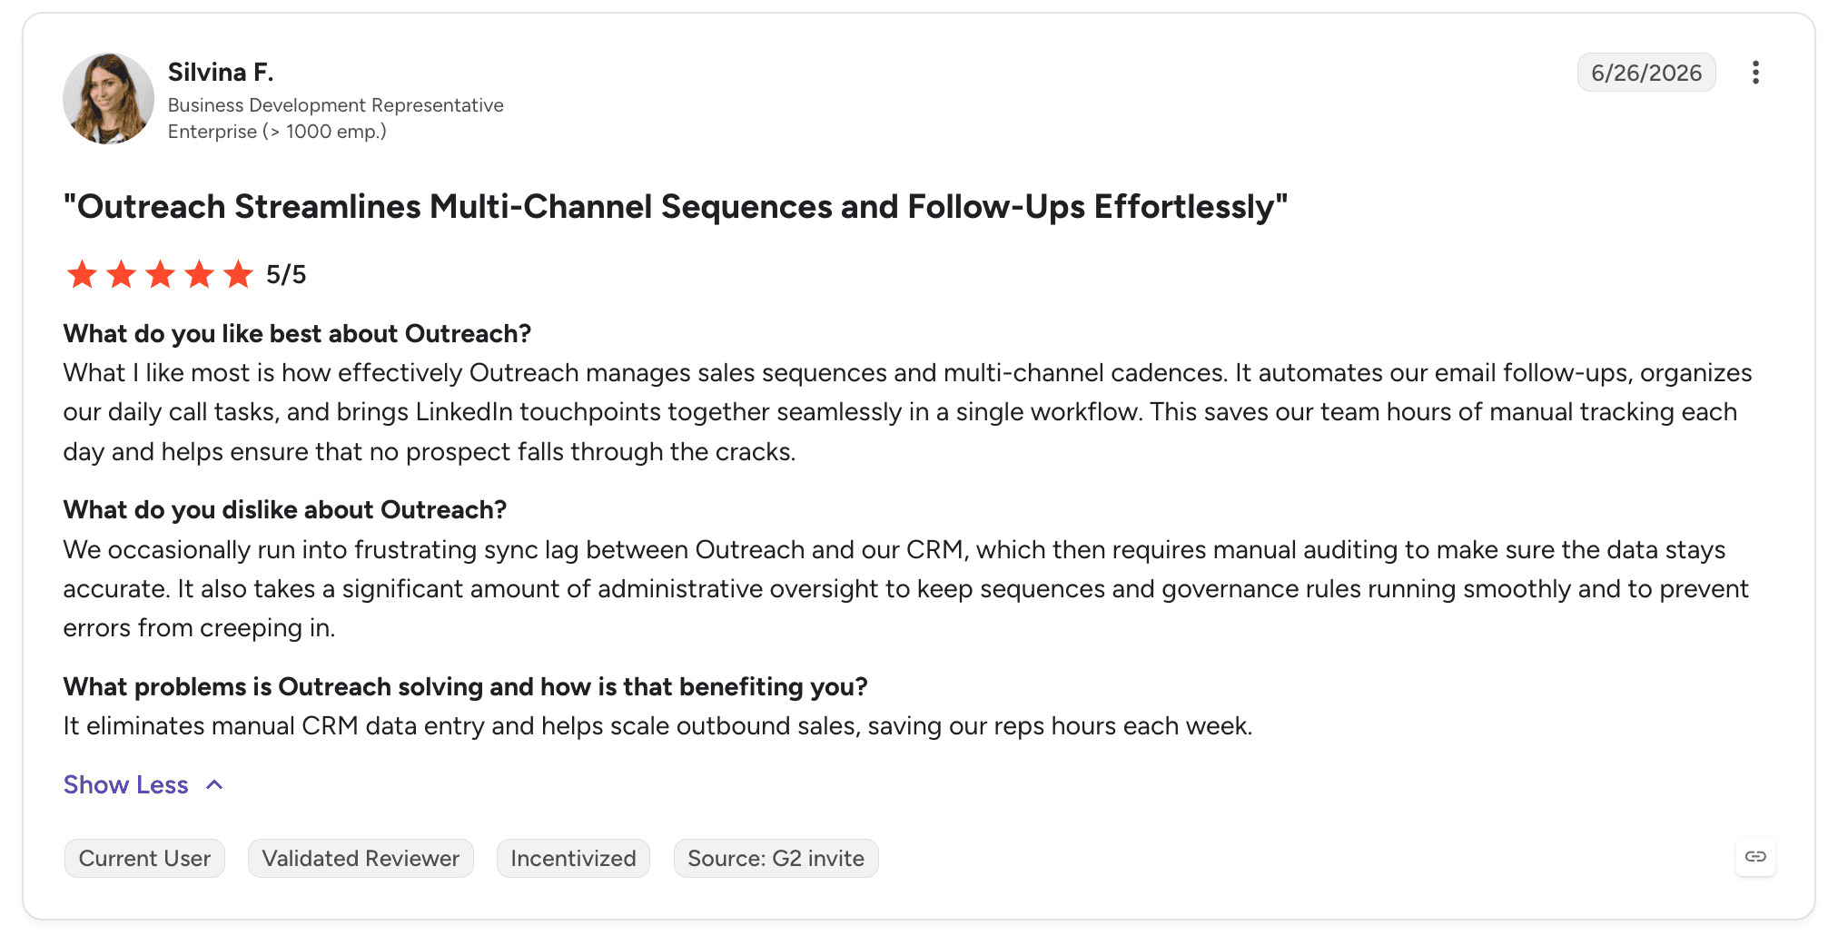Image resolution: width=1838 pixels, height=935 pixels.
Task: Click the first rating star
Action: point(82,273)
